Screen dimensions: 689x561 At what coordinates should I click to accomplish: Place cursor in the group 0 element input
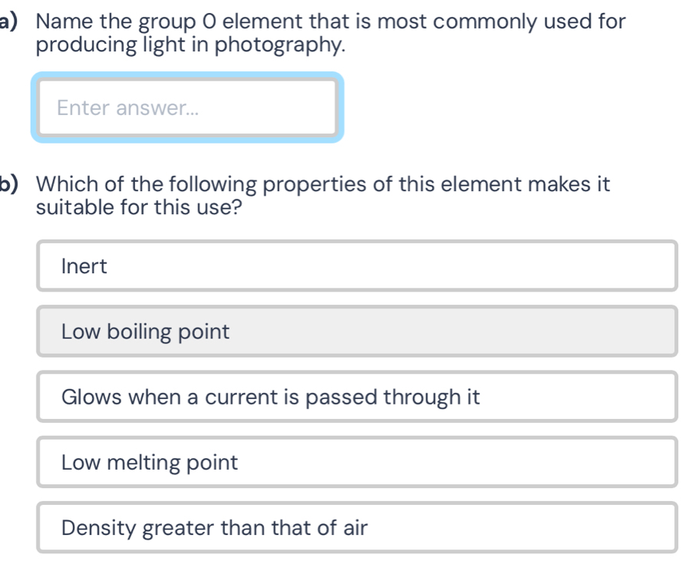(x=187, y=107)
